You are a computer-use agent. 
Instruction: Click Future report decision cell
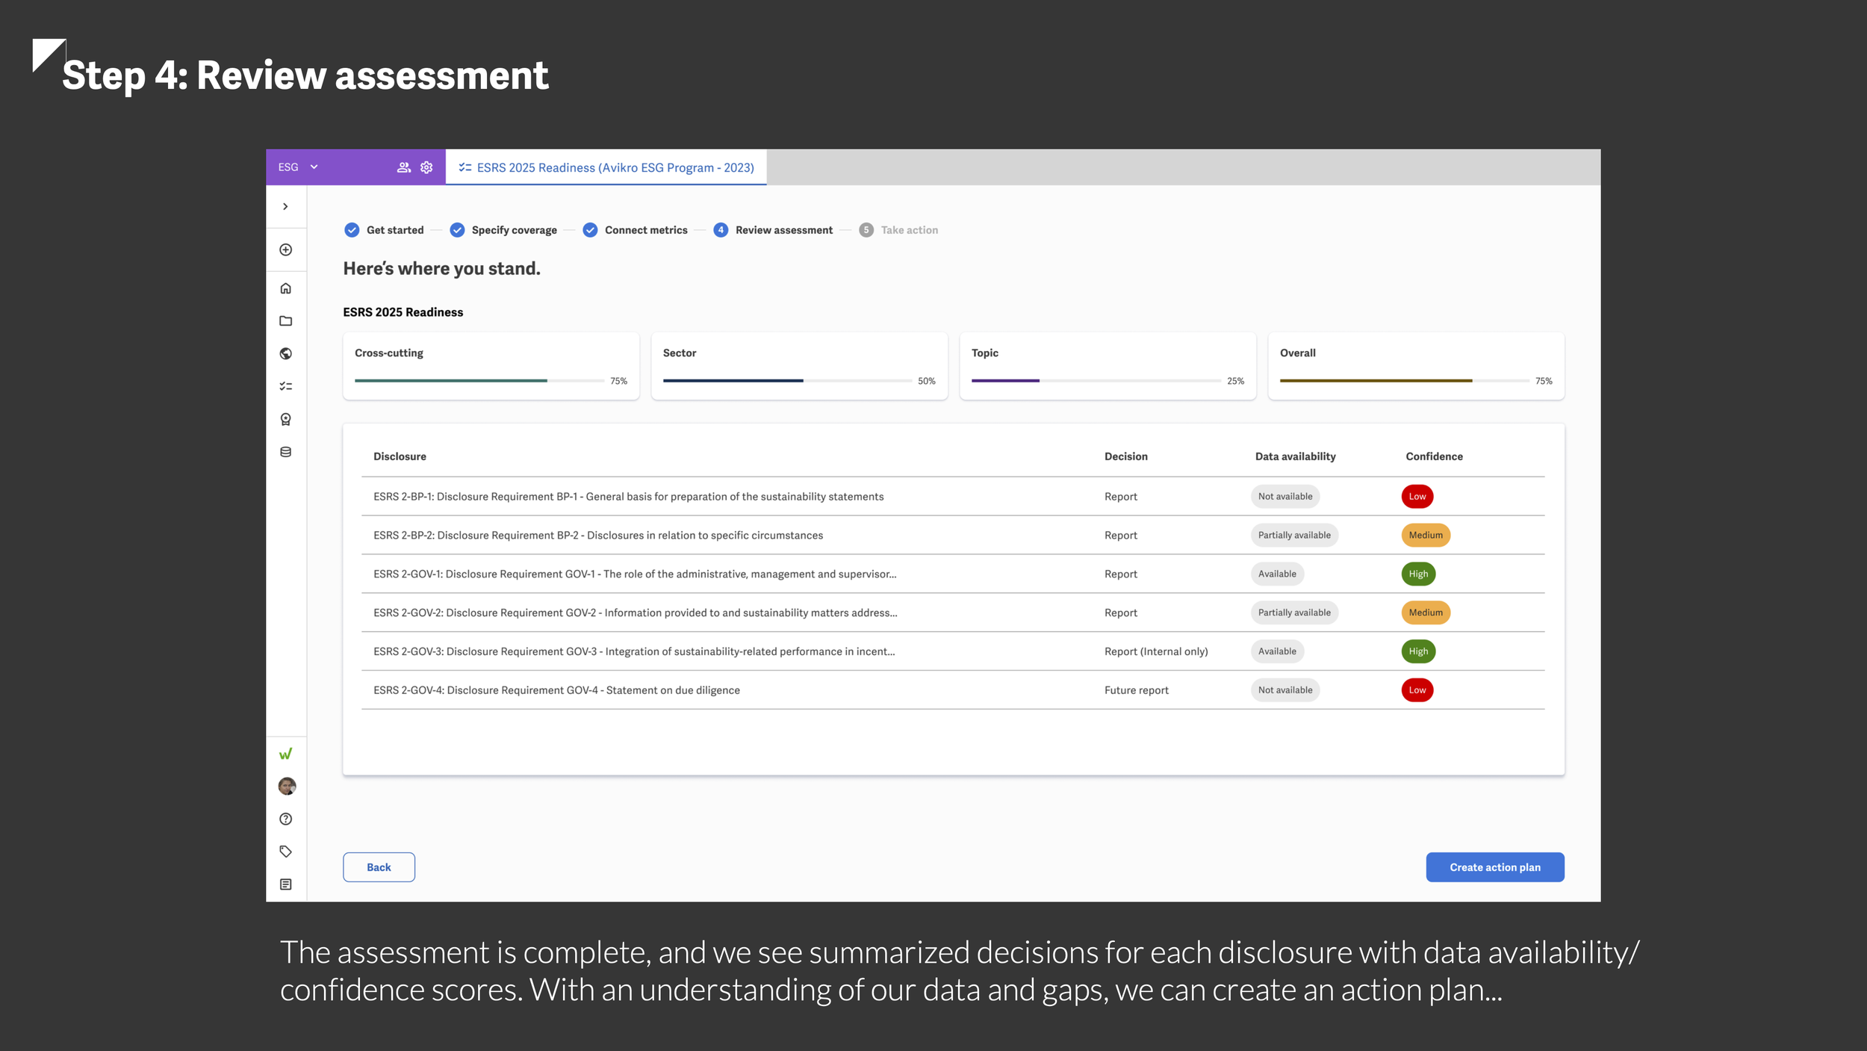[1137, 690]
